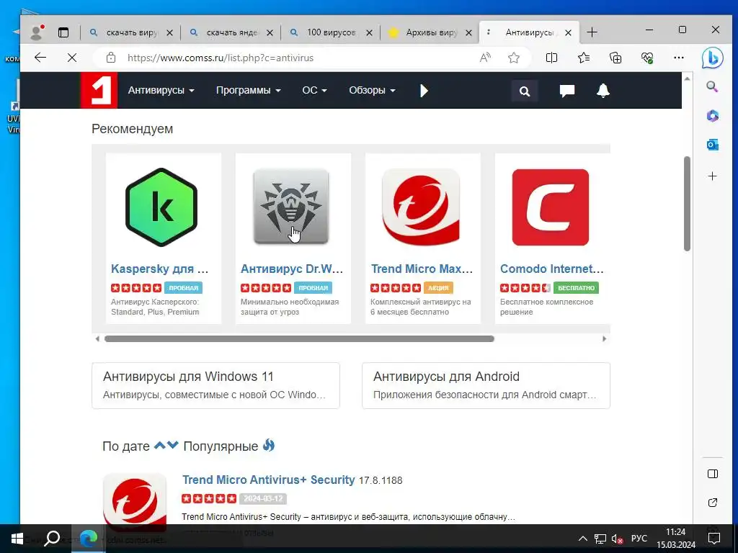Open Антивирус Dr.Web link
The height and width of the screenshot is (553, 738).
(292, 269)
